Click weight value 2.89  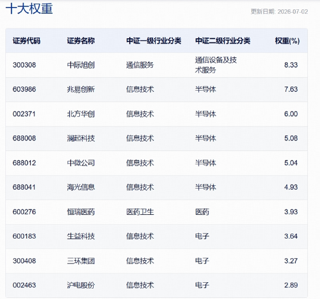291,285
